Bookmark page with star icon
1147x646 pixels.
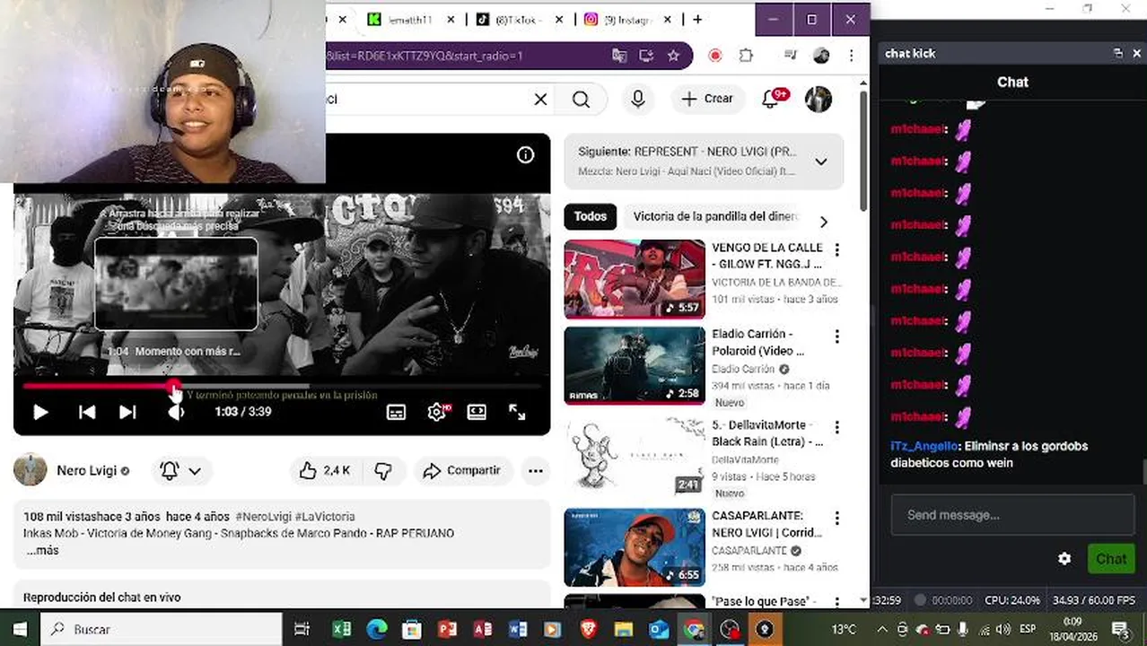[673, 56]
